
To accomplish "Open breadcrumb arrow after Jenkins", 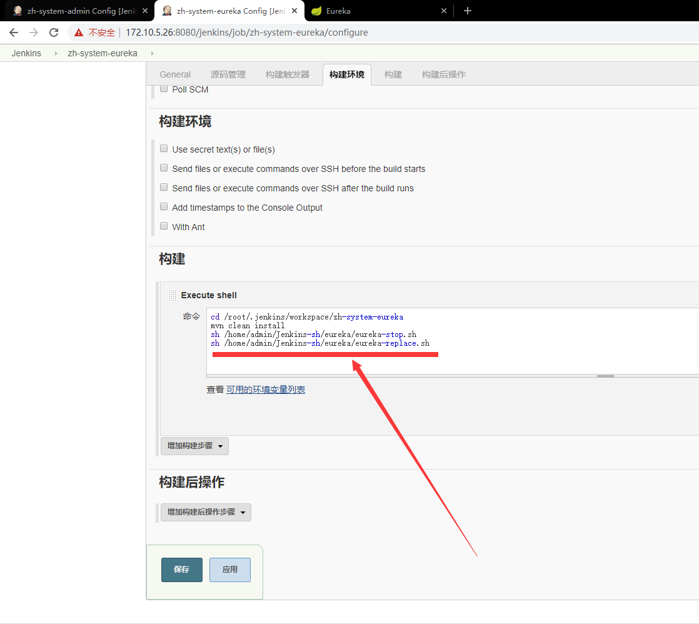I will 56,54.
